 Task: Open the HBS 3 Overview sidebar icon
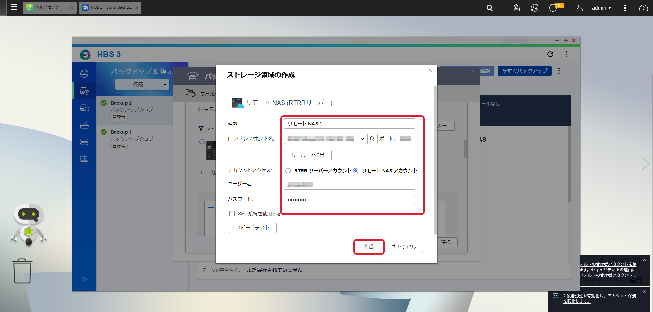84,74
